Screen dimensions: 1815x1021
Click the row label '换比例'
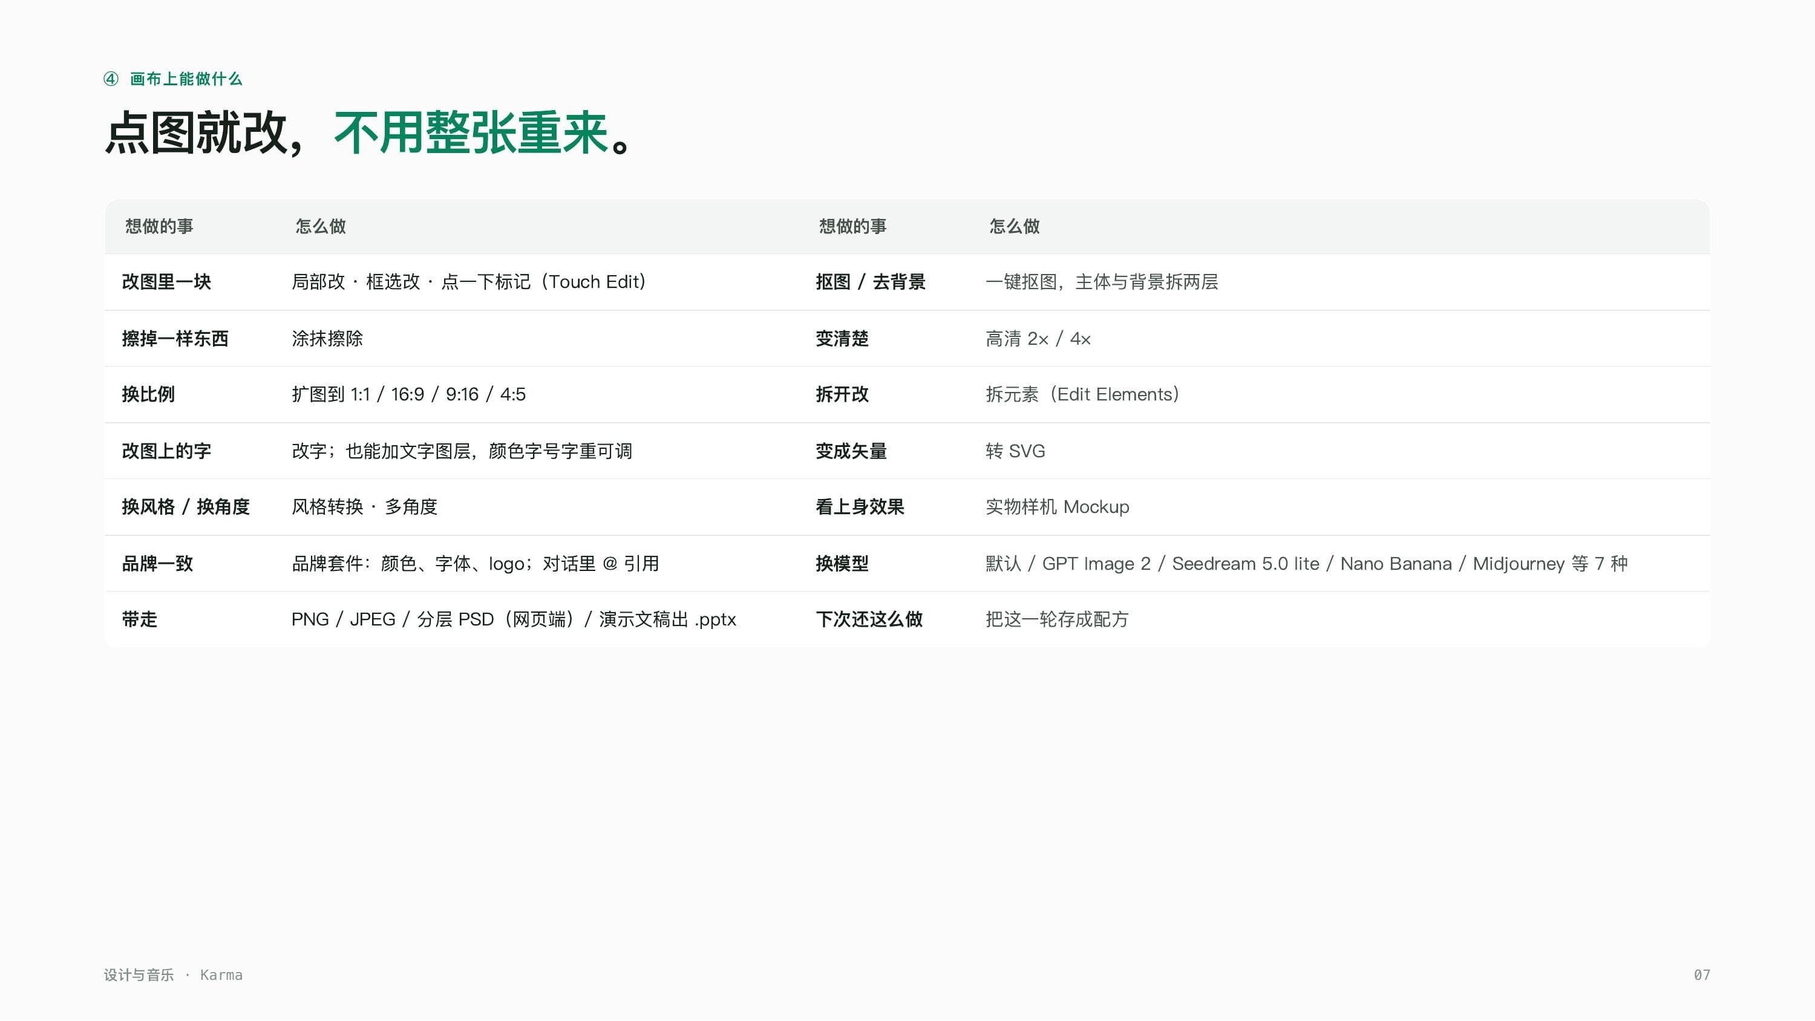[148, 394]
